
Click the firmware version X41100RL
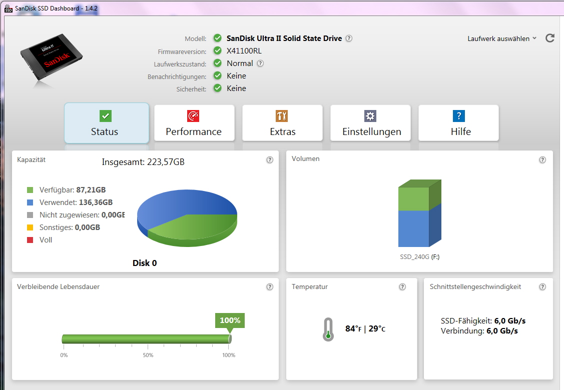[244, 50]
